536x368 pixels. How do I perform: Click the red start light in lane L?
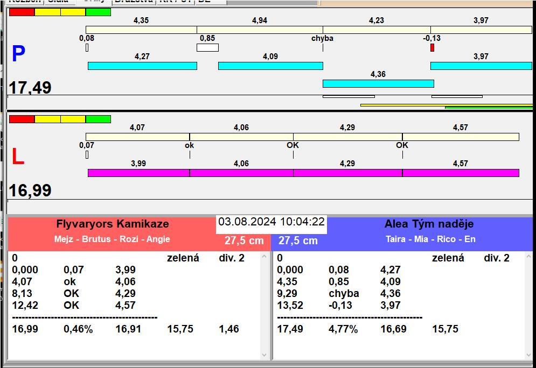(22, 119)
